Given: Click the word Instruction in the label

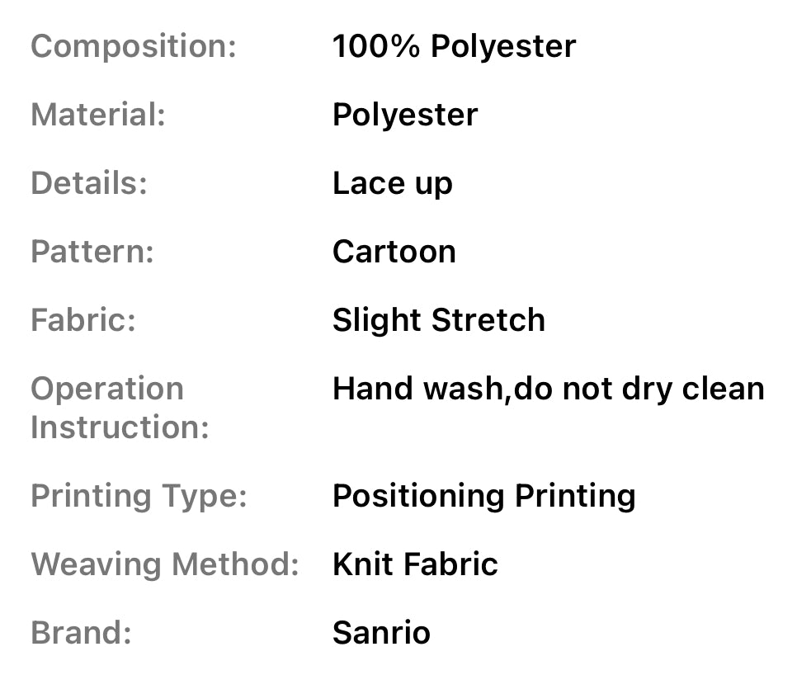Looking at the screenshot, I should 120,427.
